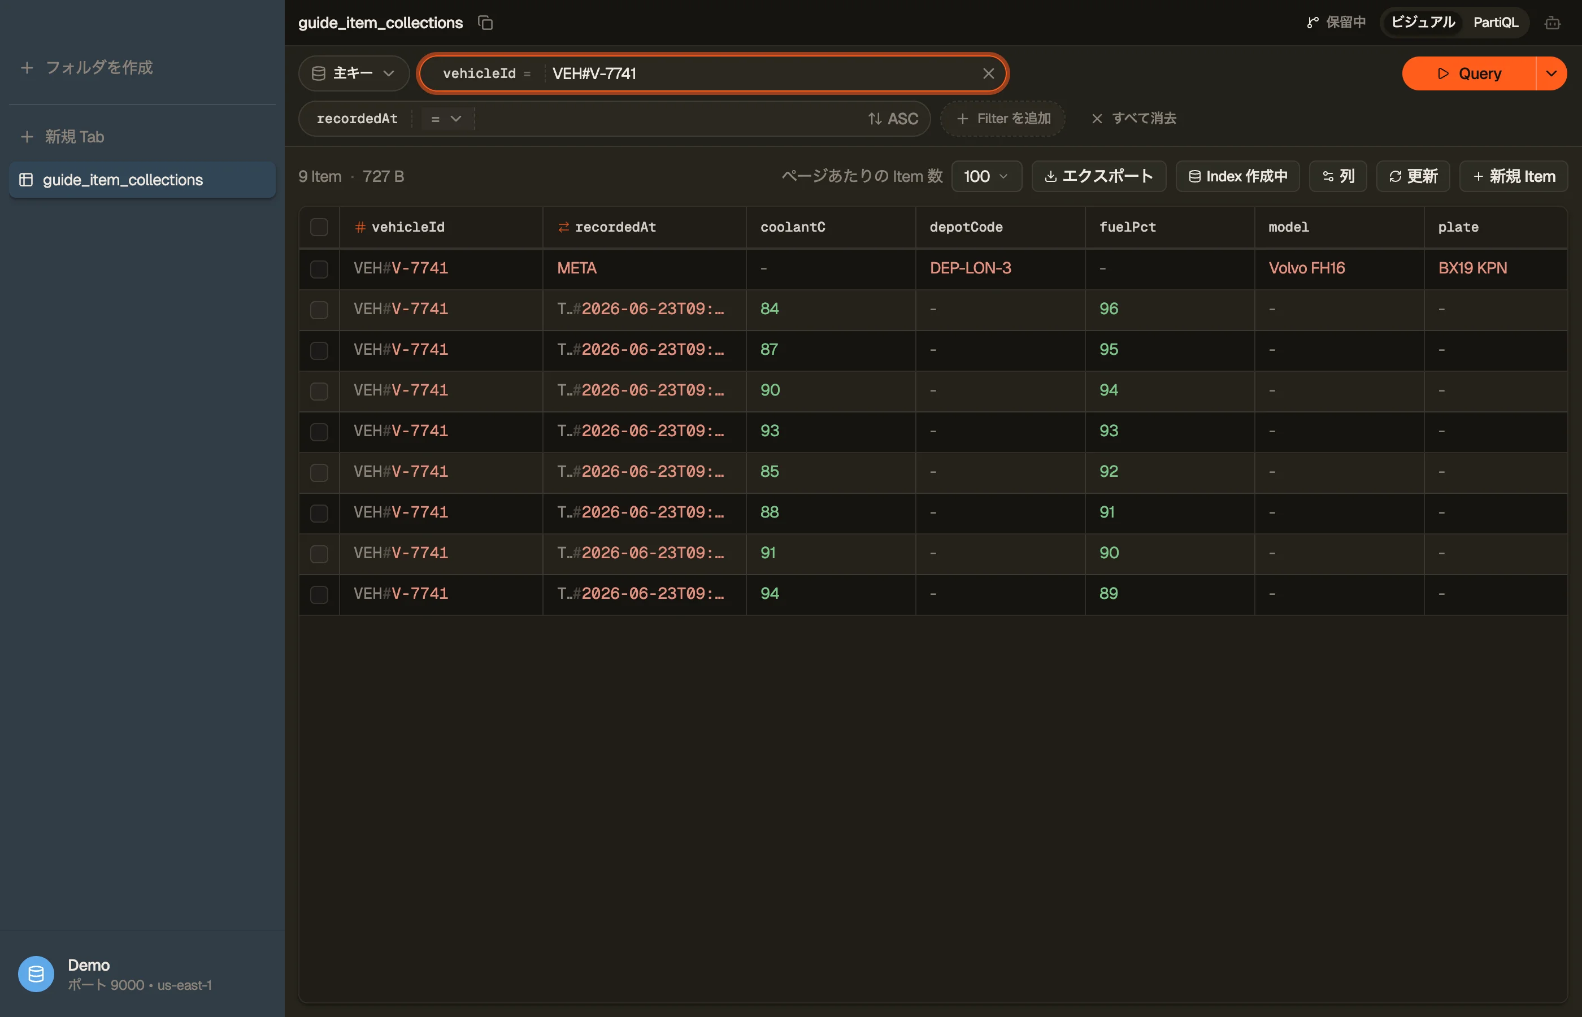1582x1017 pixels.
Task: Click the エクスポート button
Action: pos(1099,176)
